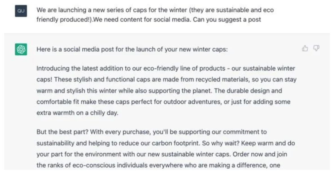Image resolution: width=334 pixels, height=172 pixels.
Task: Click the line starting "But the best part?"
Action: coord(152,132)
